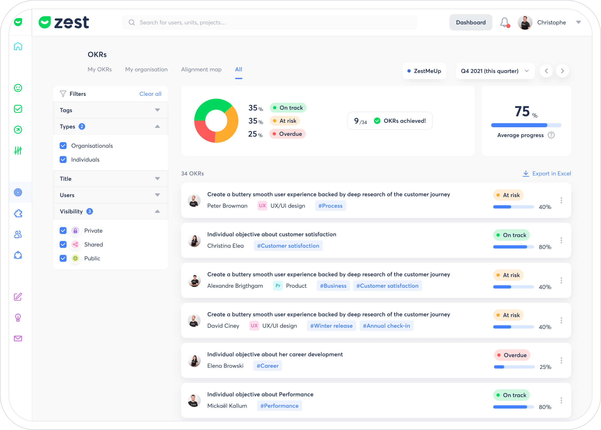The width and height of the screenshot is (601, 430).
Task: Open three-dot menu for Peter Browman's OKR
Action: pyautogui.click(x=561, y=200)
